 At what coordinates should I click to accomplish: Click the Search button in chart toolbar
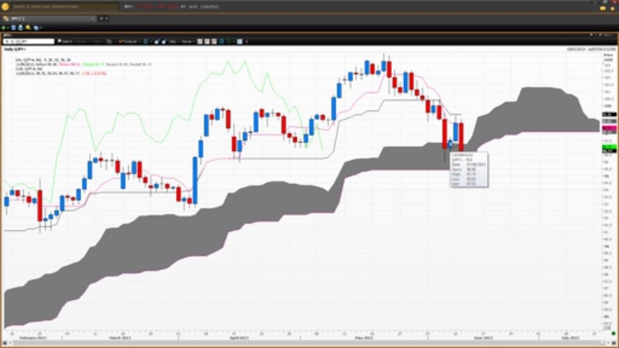click(x=66, y=42)
